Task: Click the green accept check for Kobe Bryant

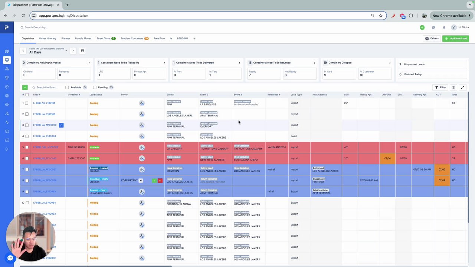Action: (x=154, y=181)
